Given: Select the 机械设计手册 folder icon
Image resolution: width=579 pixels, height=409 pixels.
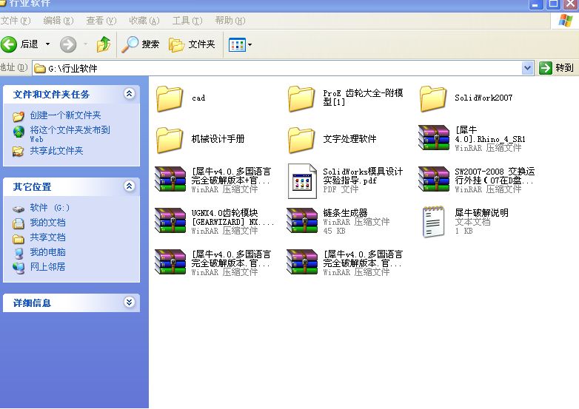Looking at the screenshot, I should pyautogui.click(x=170, y=140).
